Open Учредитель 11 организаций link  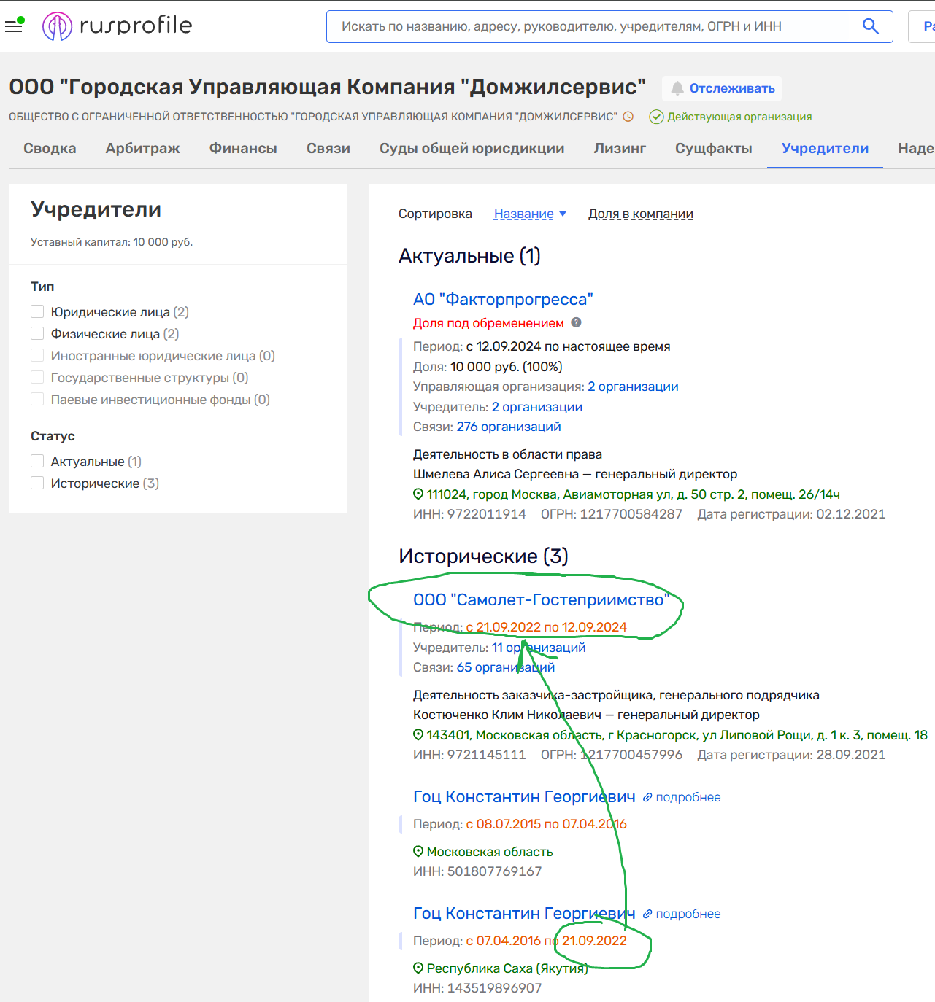coord(539,648)
